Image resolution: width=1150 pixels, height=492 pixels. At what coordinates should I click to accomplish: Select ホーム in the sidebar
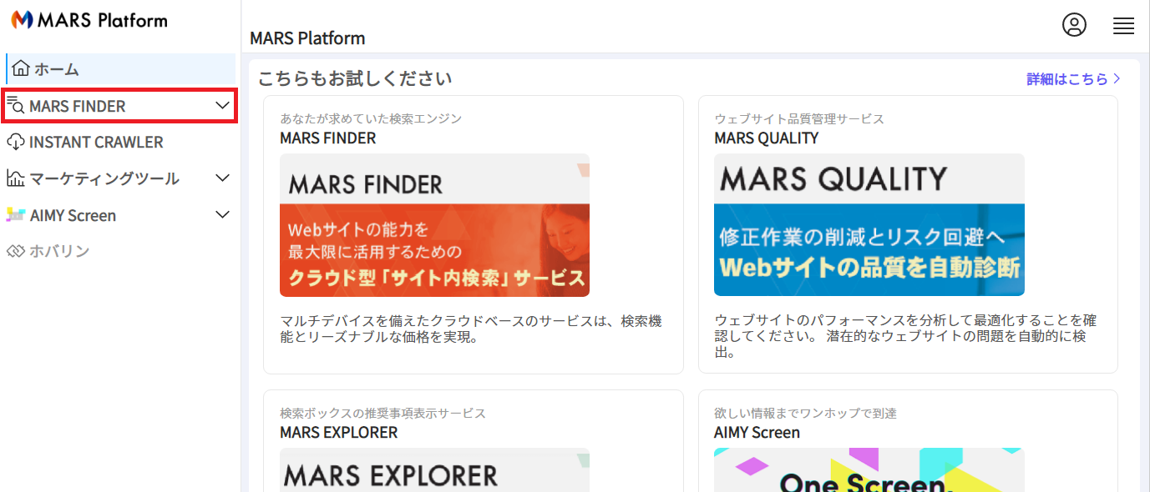tap(121, 69)
